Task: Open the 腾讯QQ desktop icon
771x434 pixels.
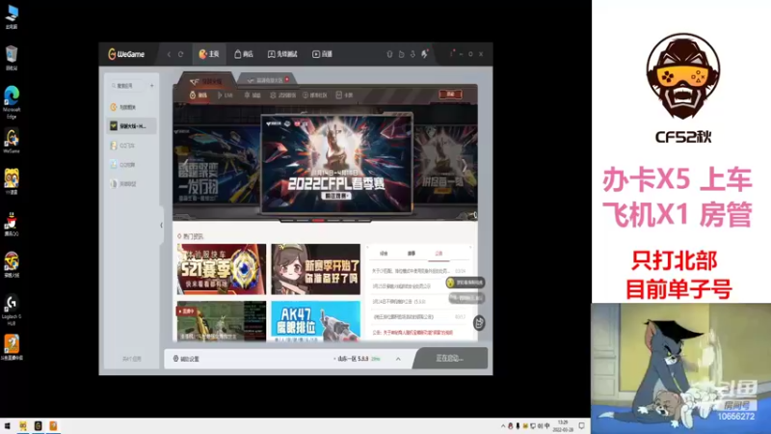Action: [x=12, y=224]
